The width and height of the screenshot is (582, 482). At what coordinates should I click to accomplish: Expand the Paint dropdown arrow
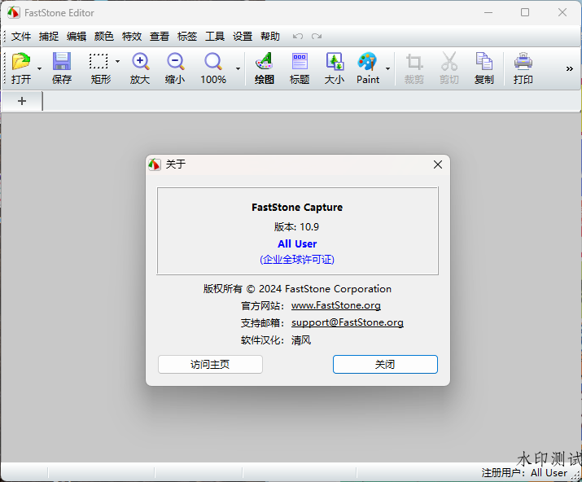[x=387, y=68]
